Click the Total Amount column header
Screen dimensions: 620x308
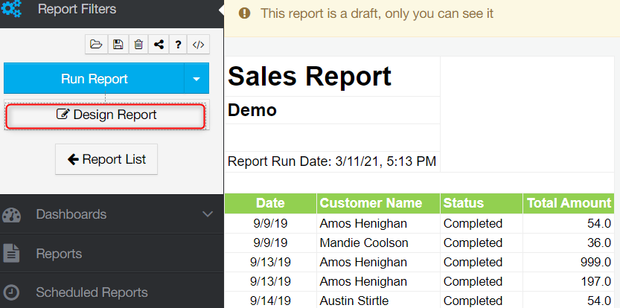pyautogui.click(x=569, y=203)
